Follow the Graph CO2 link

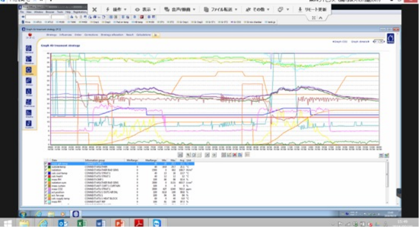point(340,42)
